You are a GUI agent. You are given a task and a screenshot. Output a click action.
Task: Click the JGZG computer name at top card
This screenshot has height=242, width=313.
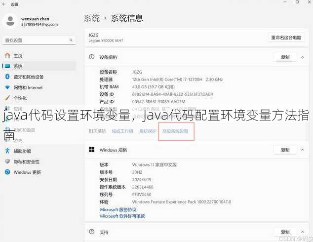pos(93,35)
